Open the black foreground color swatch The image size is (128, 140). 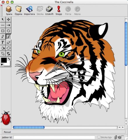point(4,60)
